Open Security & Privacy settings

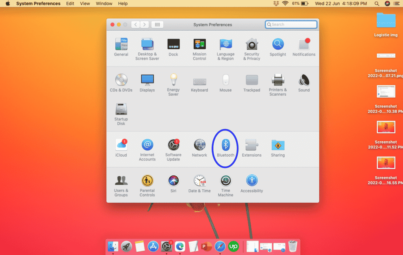click(251, 49)
